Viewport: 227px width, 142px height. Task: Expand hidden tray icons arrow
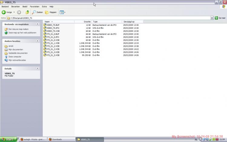(201, 139)
